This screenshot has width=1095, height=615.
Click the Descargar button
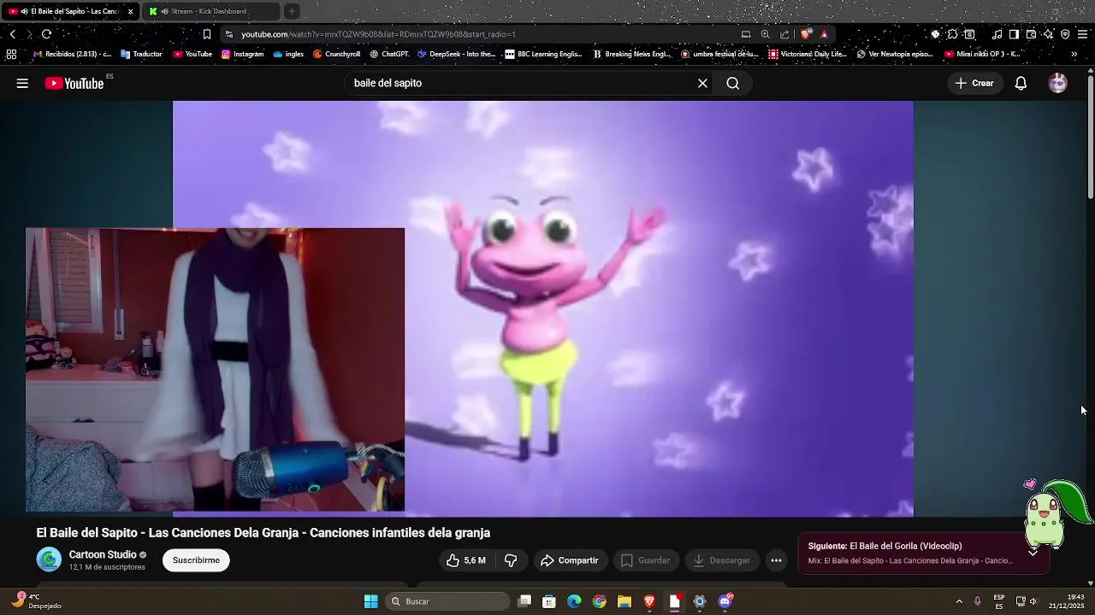tap(721, 560)
